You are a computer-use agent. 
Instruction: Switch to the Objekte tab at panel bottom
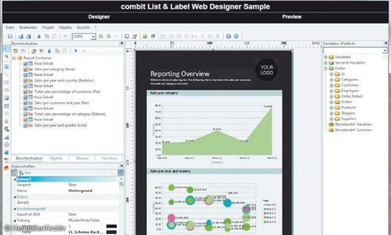point(56,158)
